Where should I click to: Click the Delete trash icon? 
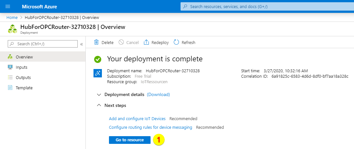[x=96, y=42]
